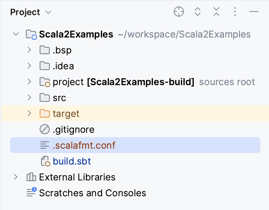The width and height of the screenshot is (269, 210).
Task: Click the Scratches and Consoles icon
Action: pyautogui.click(x=31, y=192)
